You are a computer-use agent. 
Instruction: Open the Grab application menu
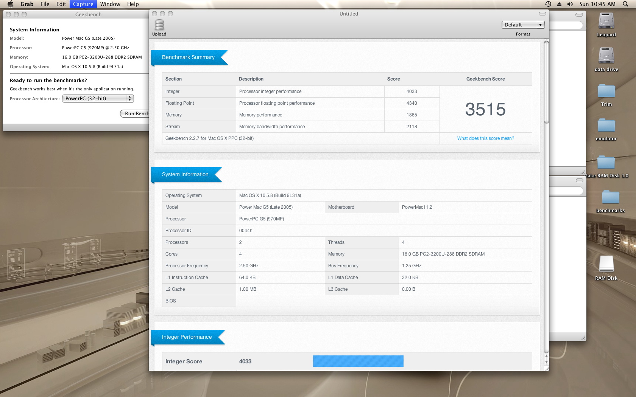coord(27,4)
